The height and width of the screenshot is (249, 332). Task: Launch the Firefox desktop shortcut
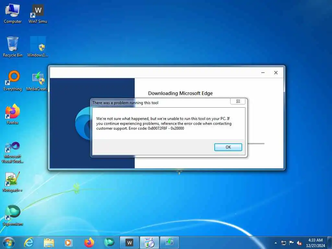(x=13, y=114)
